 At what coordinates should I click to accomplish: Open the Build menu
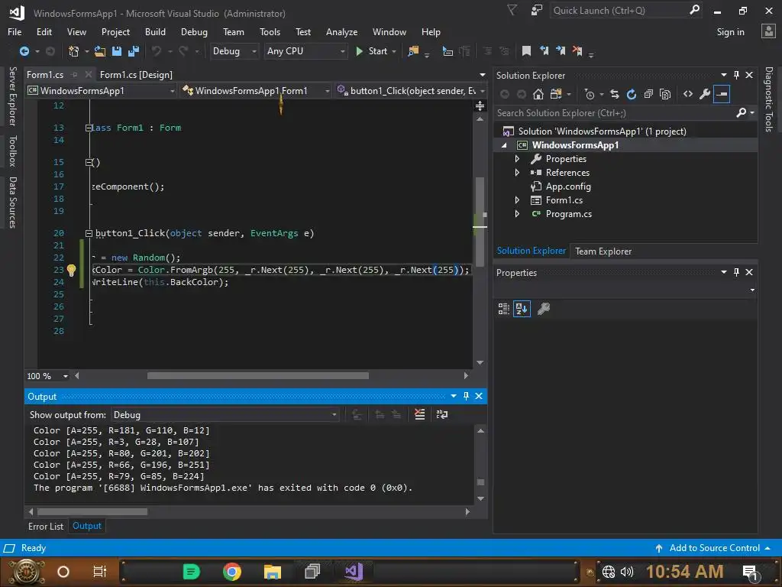click(155, 32)
